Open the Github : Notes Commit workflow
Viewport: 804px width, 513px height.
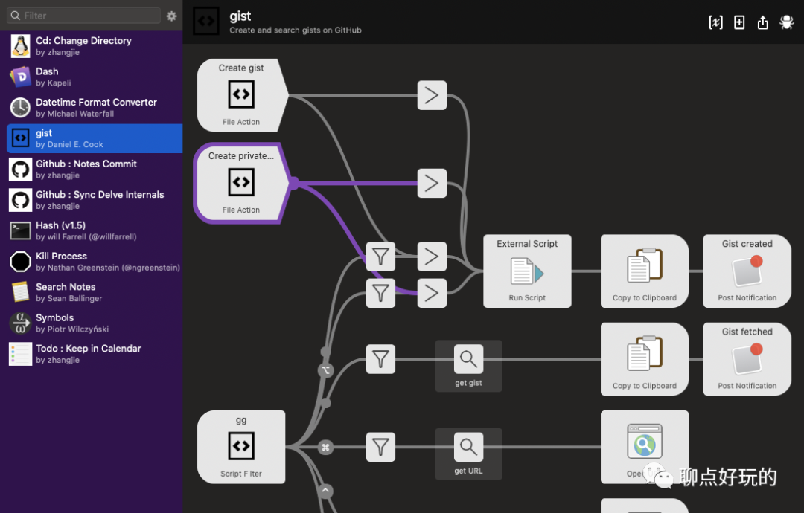[x=95, y=169]
